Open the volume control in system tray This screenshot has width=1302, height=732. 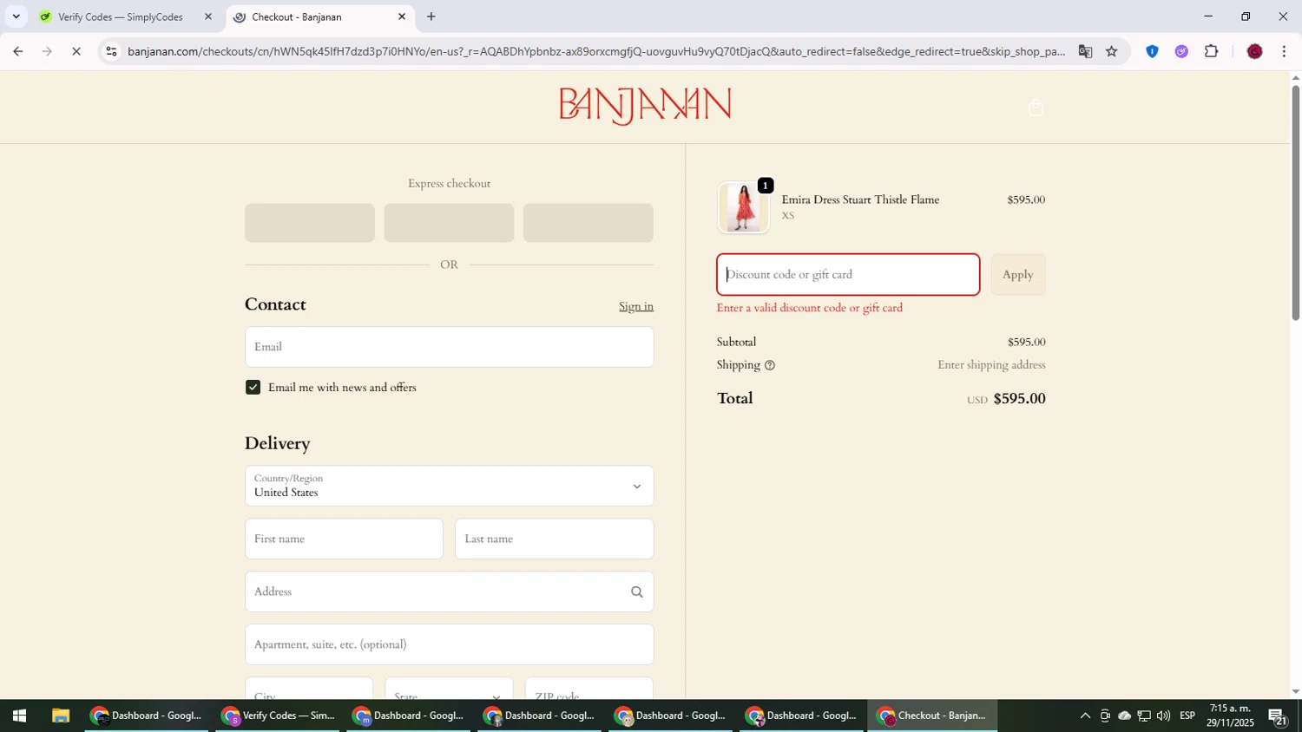pos(1163,716)
